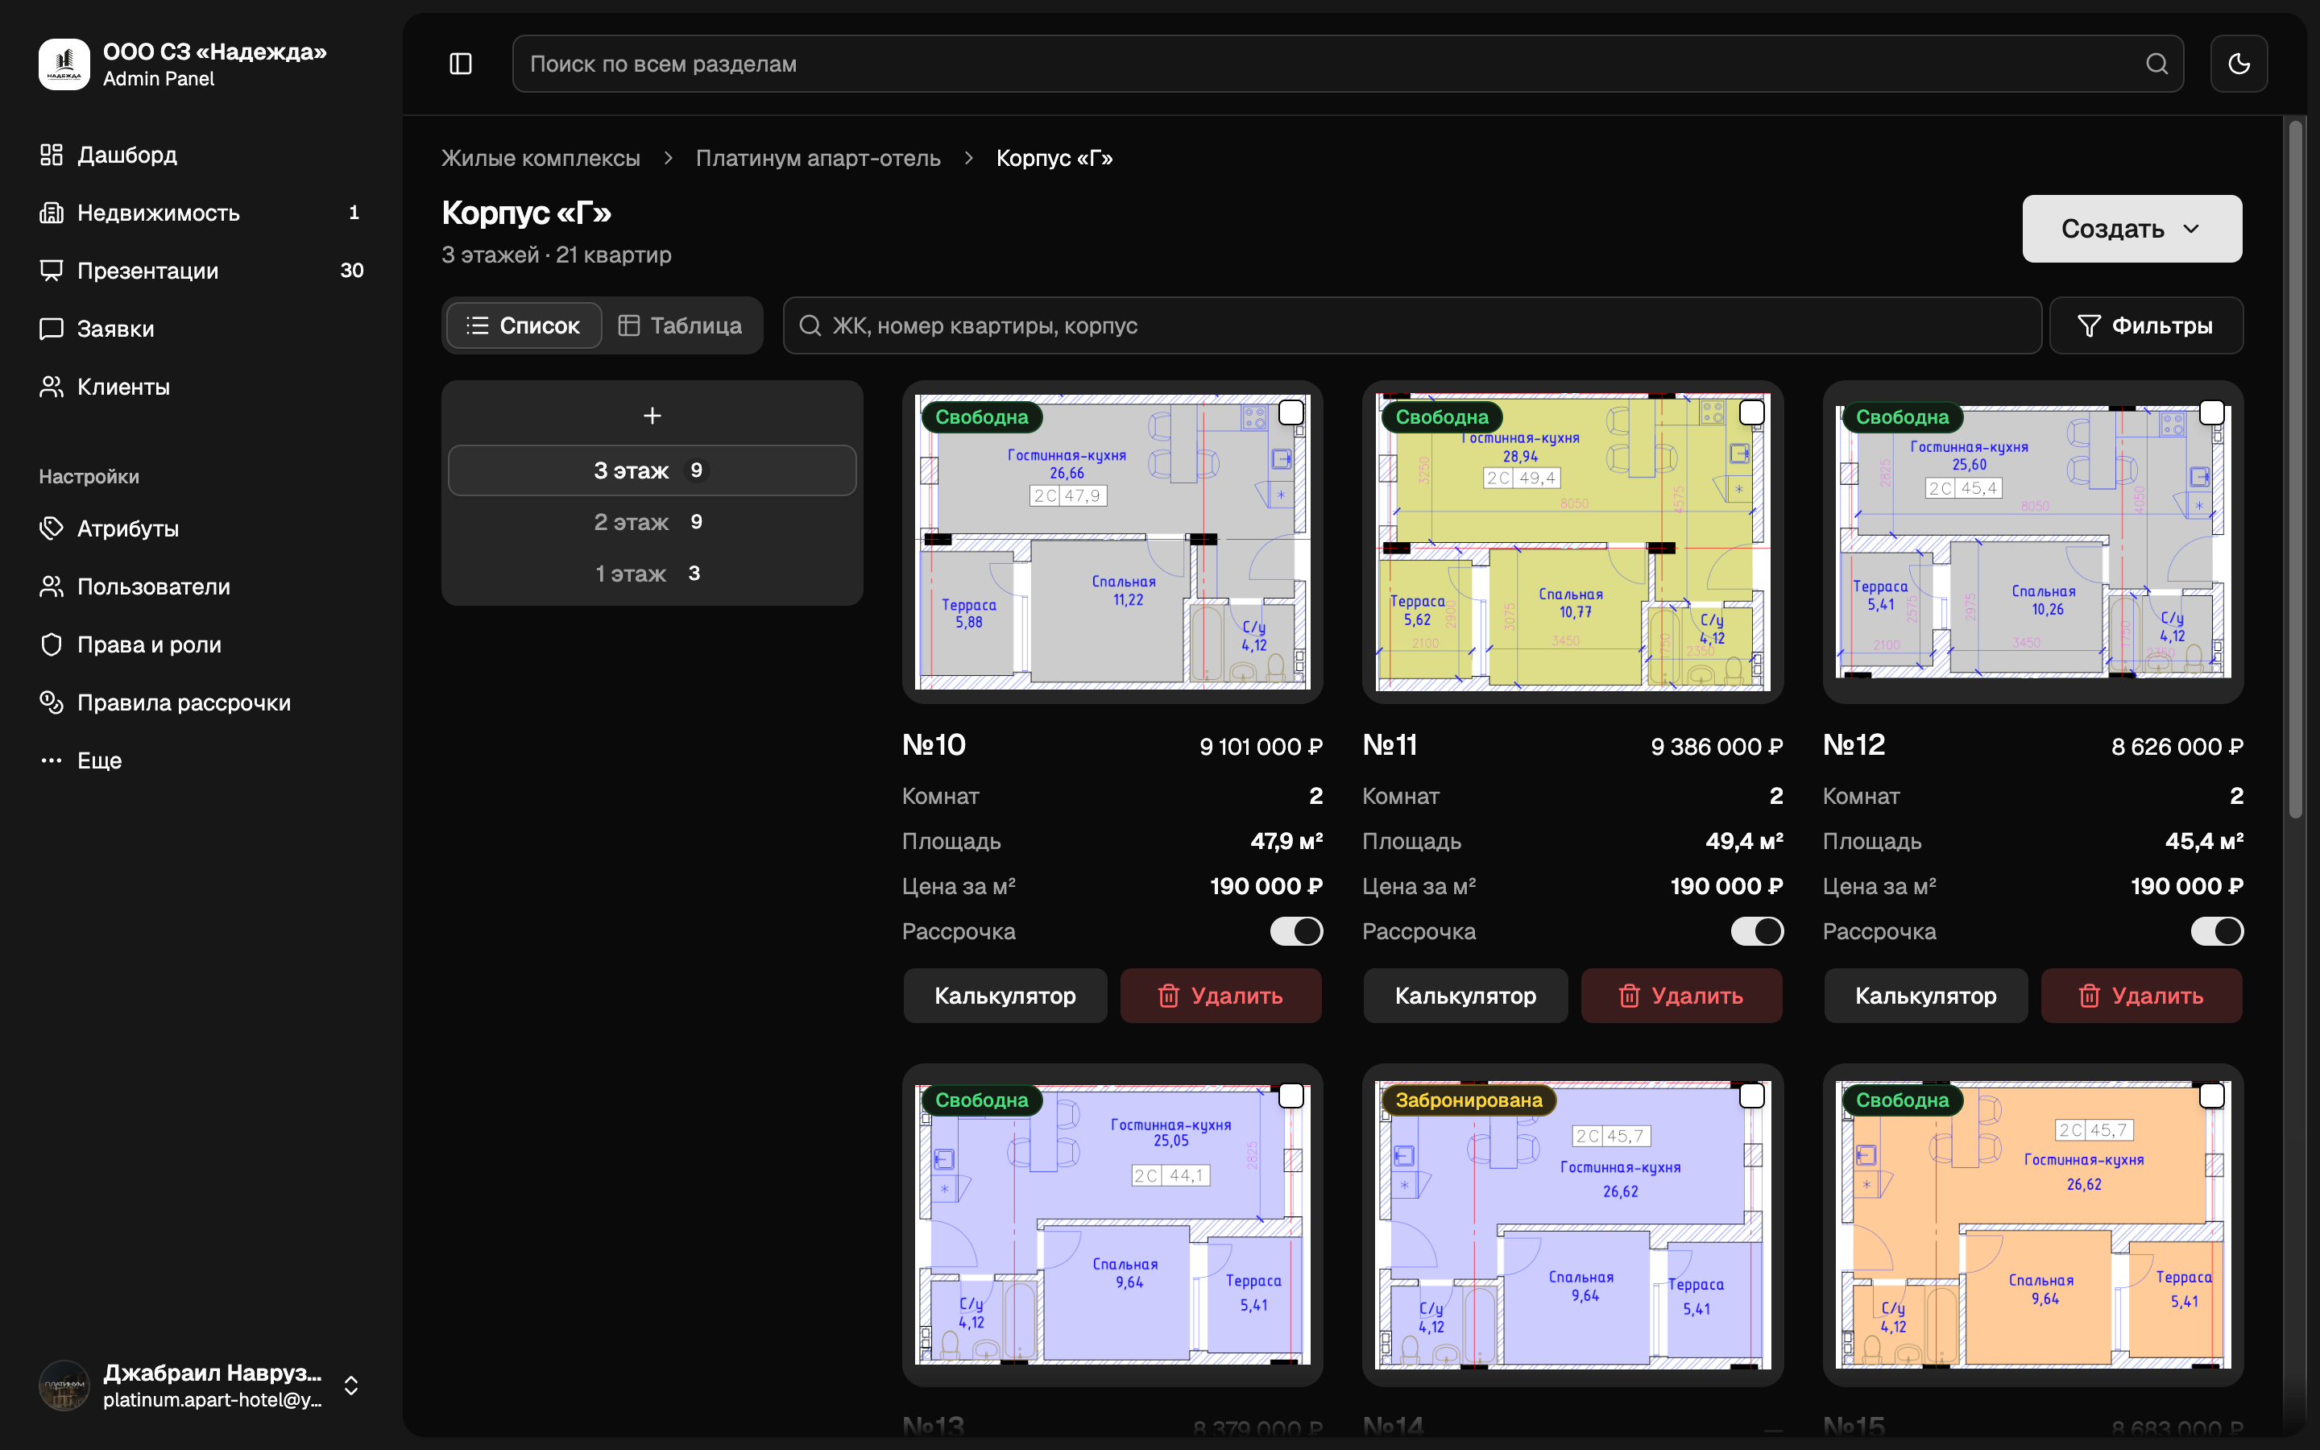Viewport: 2320px width, 1450px height.
Task: Select the 2 этаж floor
Action: 652,522
